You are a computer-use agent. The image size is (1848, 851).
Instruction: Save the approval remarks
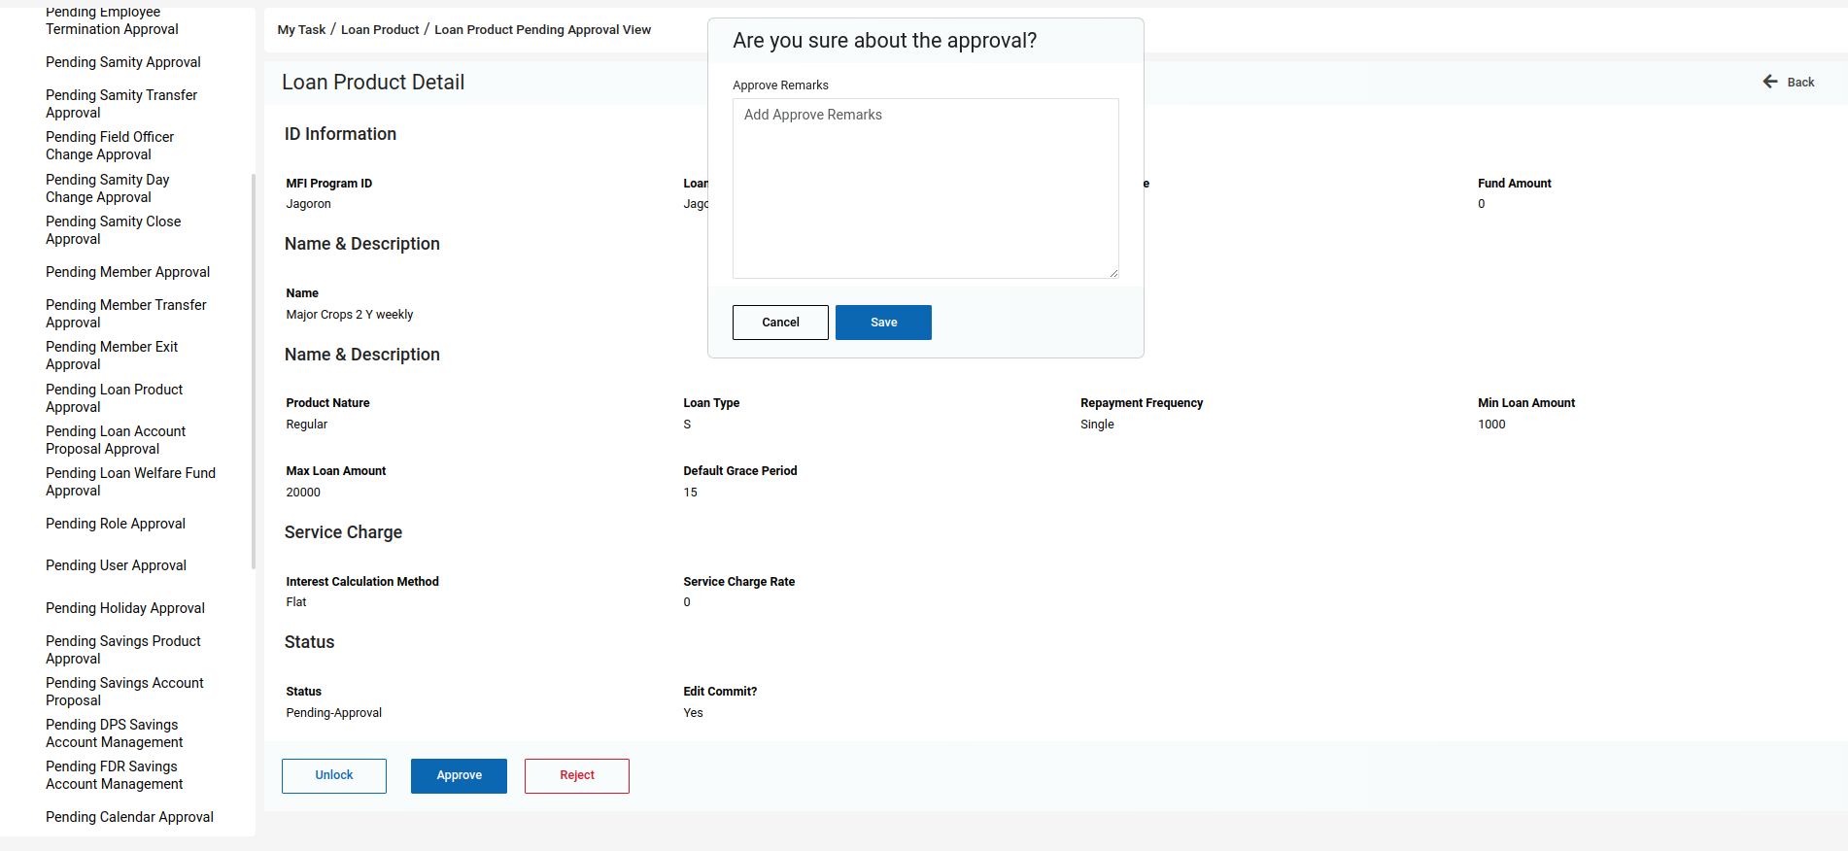(883, 323)
